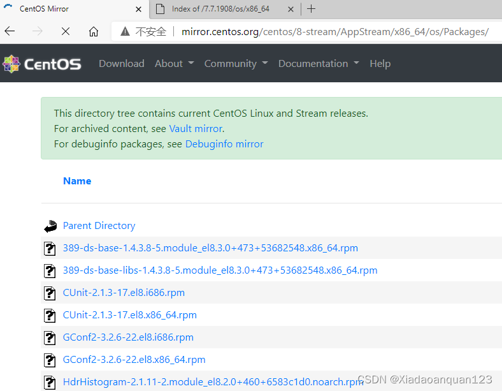The image size is (502, 391).
Task: Click the Parent Directory back-arrow icon
Action: click(50, 226)
